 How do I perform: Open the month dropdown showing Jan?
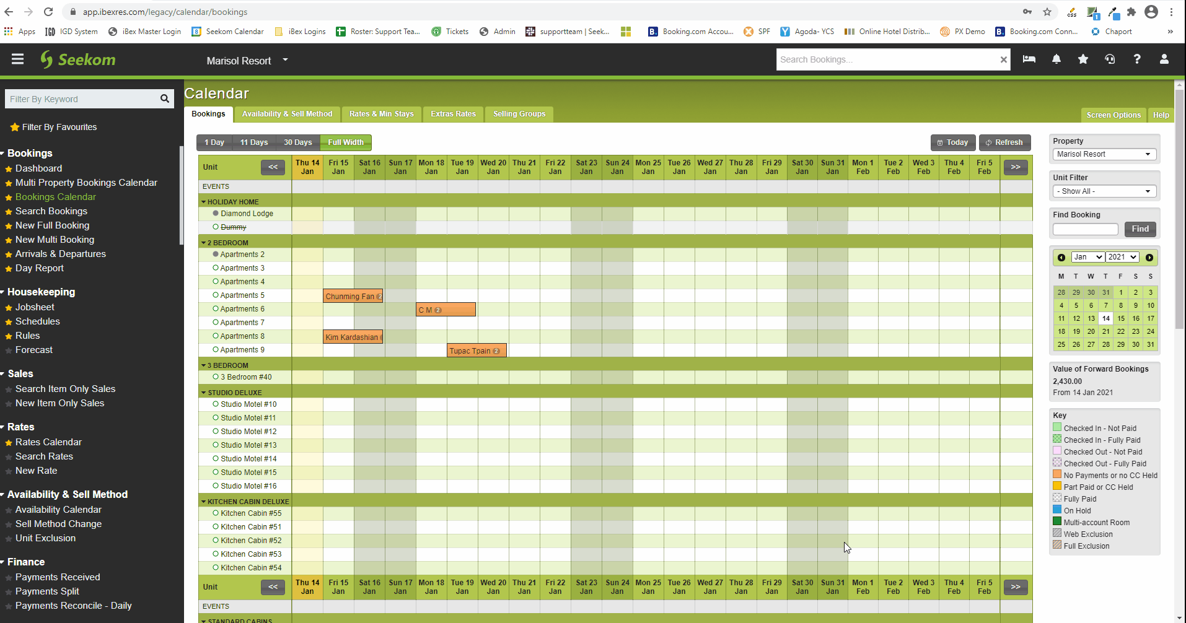pyautogui.click(x=1088, y=257)
